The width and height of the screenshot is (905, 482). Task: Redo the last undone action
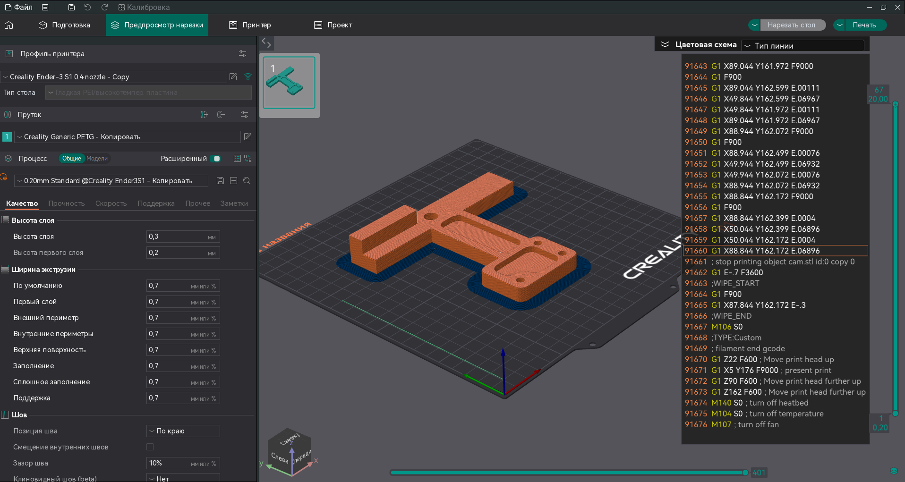tap(104, 7)
